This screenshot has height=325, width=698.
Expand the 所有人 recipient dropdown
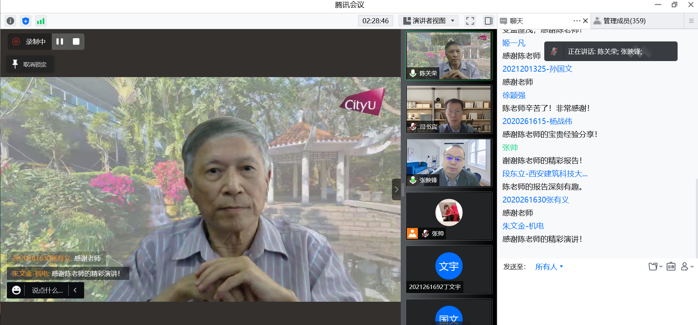[549, 267]
